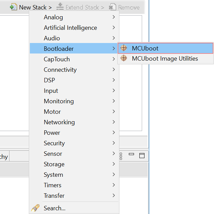
Task: Click the New Stack document icon
Action: (14, 7)
